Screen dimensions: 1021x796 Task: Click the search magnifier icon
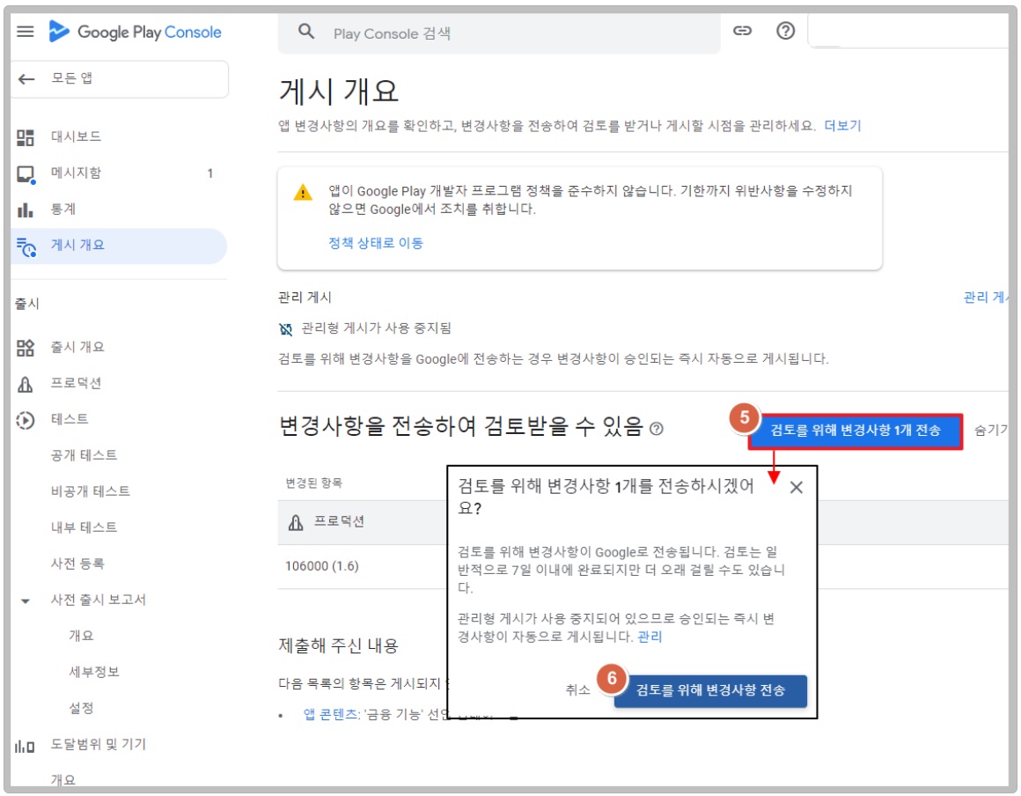(x=306, y=32)
